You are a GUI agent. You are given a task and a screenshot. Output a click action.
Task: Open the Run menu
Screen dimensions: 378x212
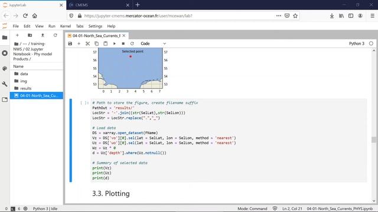pos(52,26)
